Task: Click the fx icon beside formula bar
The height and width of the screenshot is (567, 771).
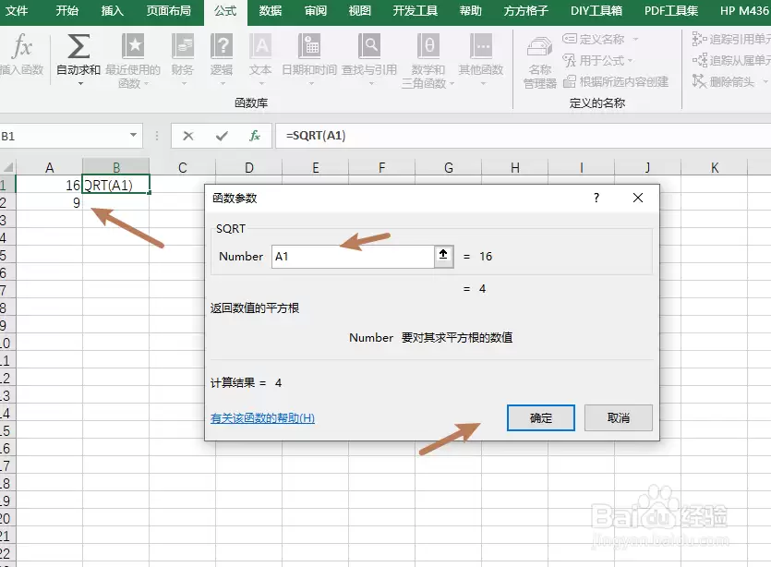Action: point(255,136)
